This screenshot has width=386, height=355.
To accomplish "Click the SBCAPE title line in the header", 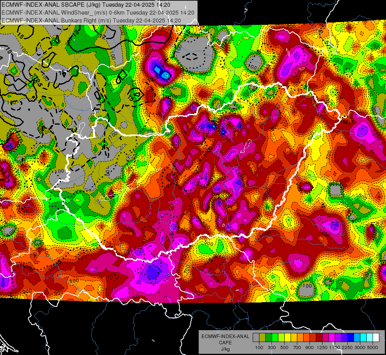I will (x=86, y=5).
